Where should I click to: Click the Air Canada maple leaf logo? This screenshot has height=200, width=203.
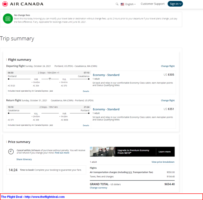tap(5, 4)
